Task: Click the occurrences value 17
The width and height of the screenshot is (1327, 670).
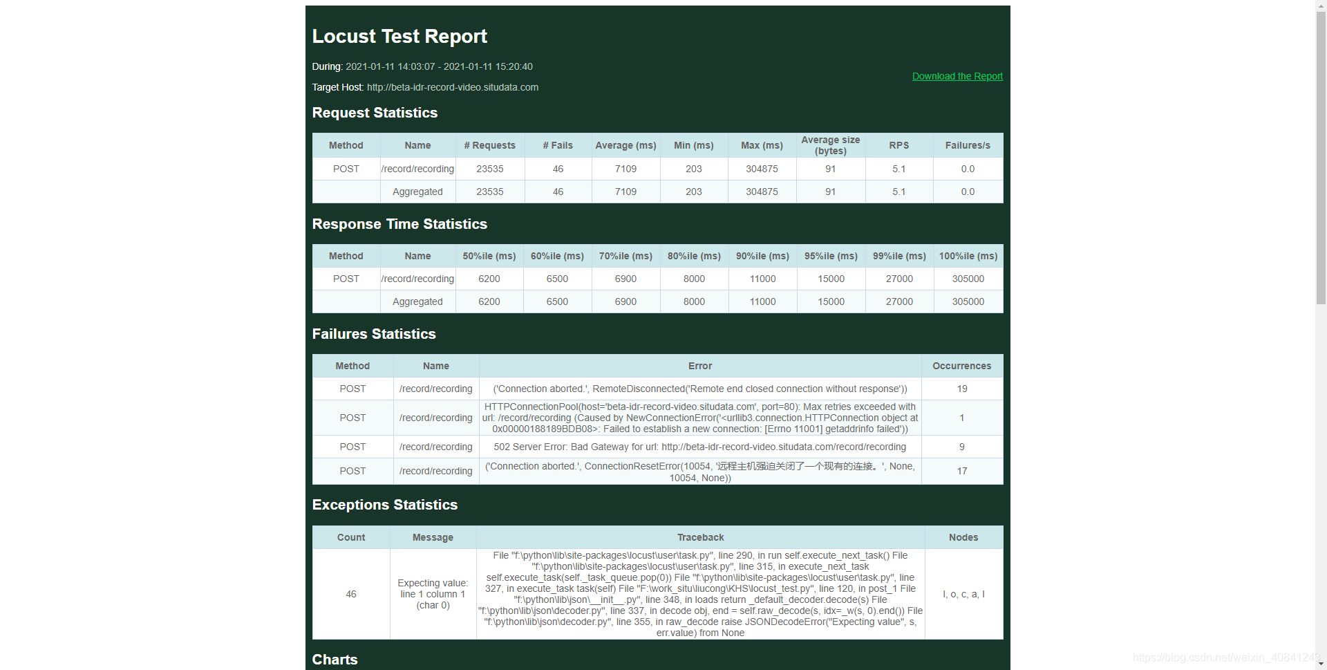Action: (961, 471)
